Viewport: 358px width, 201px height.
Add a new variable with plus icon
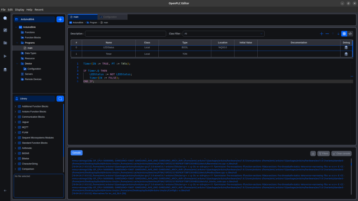click(322, 34)
